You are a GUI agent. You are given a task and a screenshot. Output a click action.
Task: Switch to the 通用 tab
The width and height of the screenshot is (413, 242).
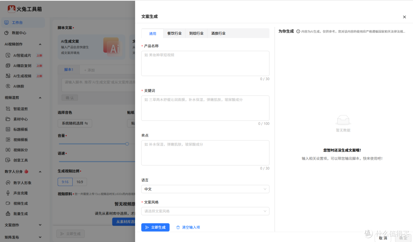[153, 34]
